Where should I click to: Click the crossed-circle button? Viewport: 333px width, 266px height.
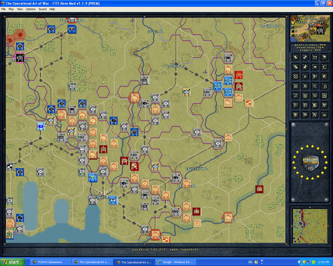click(296, 77)
